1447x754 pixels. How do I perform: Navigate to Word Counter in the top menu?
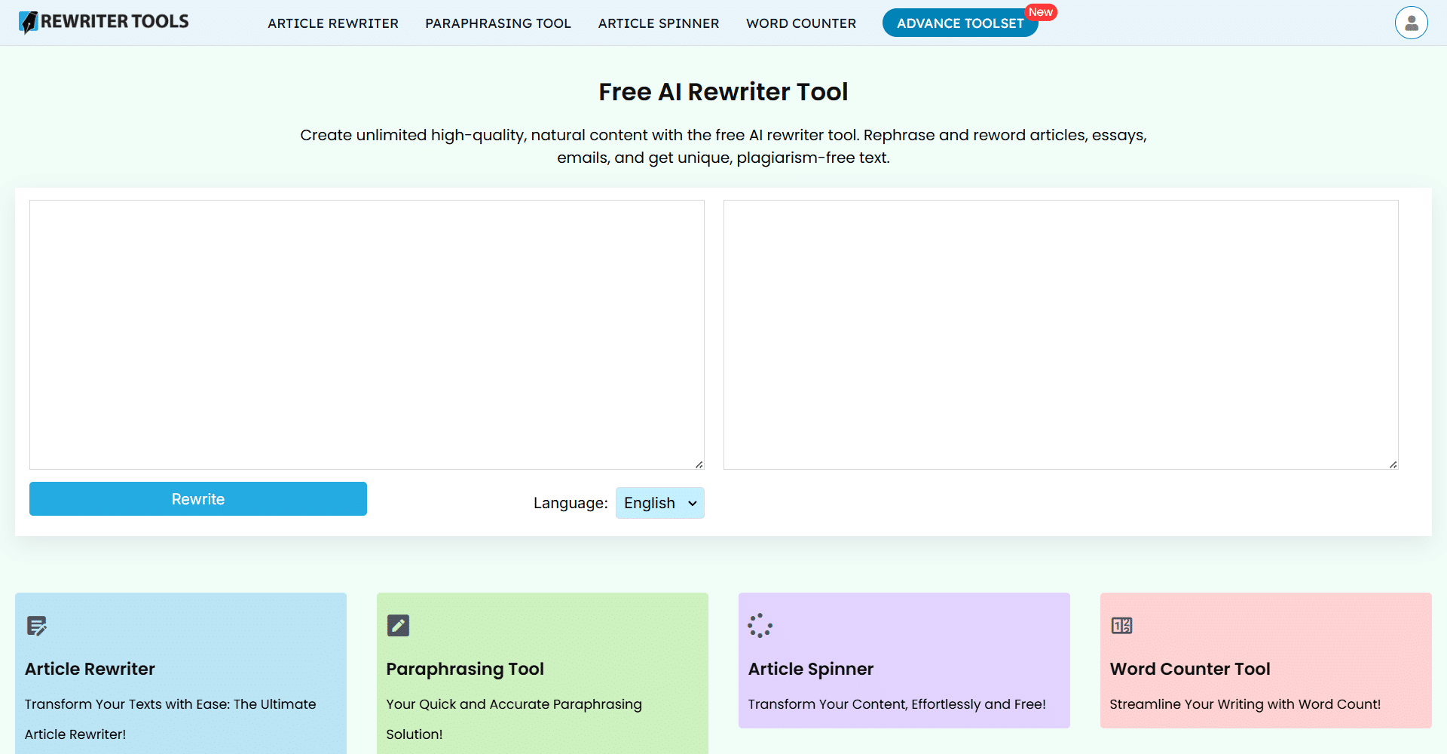(801, 23)
